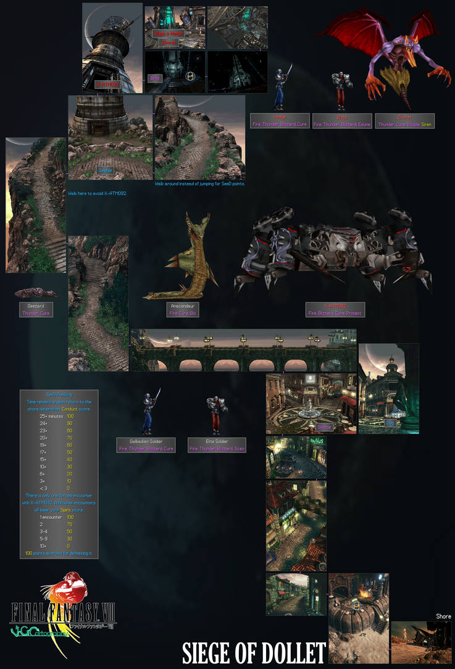455x669 pixels.
Task: Open the small town street map tile
Action: [x=296, y=594]
